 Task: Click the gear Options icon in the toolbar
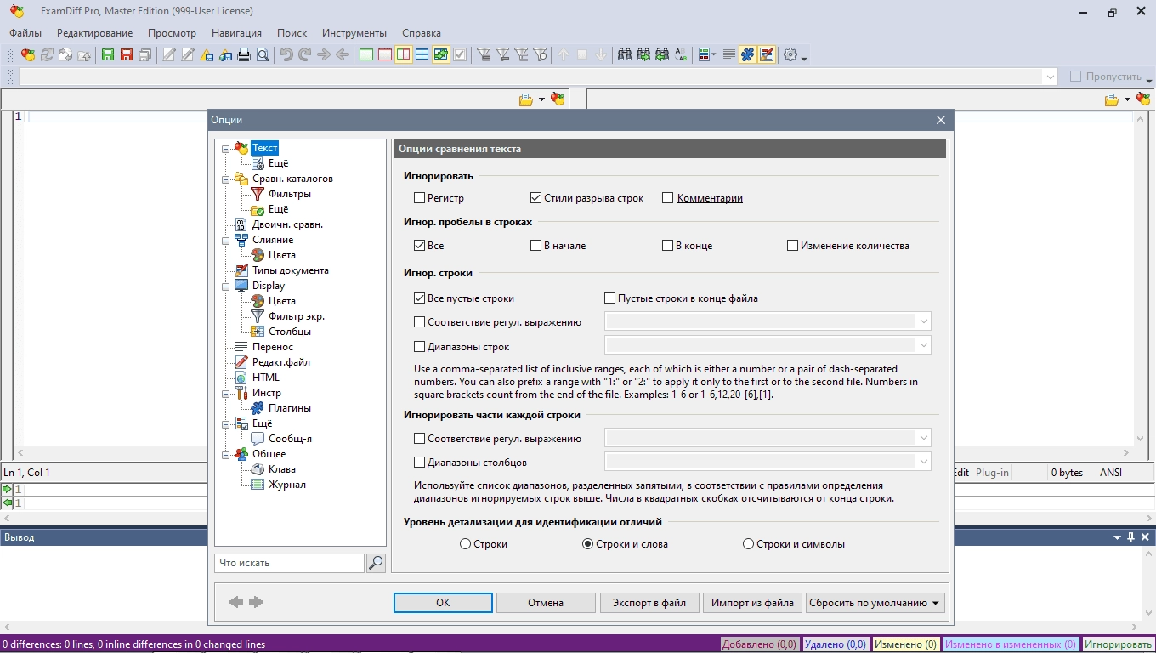[x=790, y=54]
